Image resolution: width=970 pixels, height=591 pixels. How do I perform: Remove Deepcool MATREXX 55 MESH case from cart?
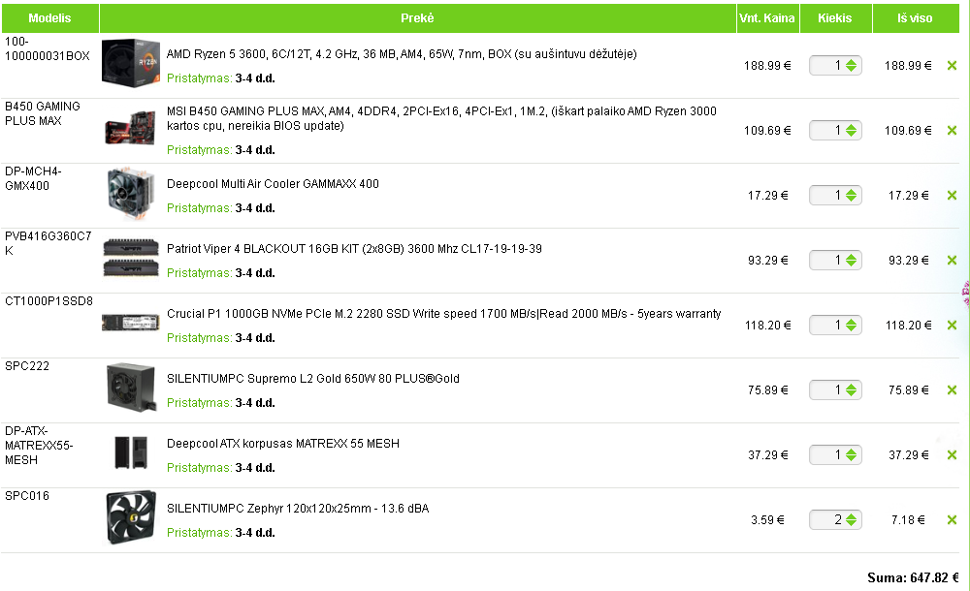[952, 455]
